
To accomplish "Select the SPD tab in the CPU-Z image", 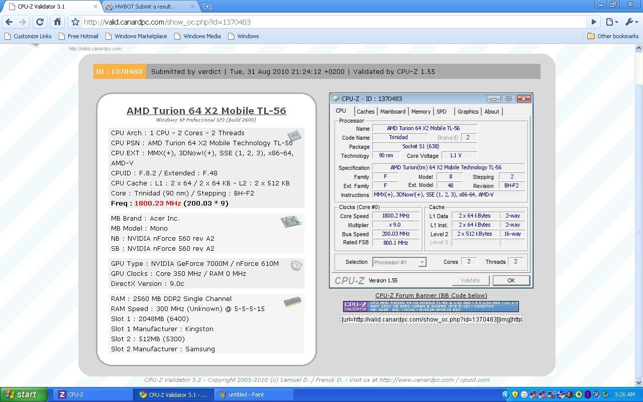I will pos(441,112).
